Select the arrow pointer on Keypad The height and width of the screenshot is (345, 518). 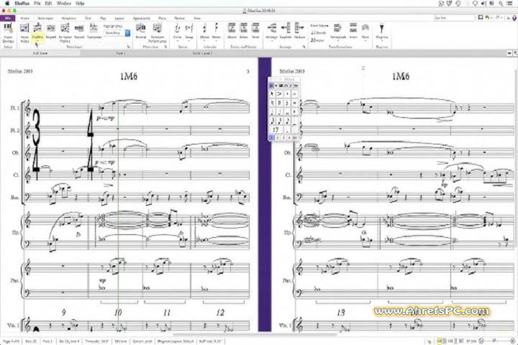tap(272, 94)
